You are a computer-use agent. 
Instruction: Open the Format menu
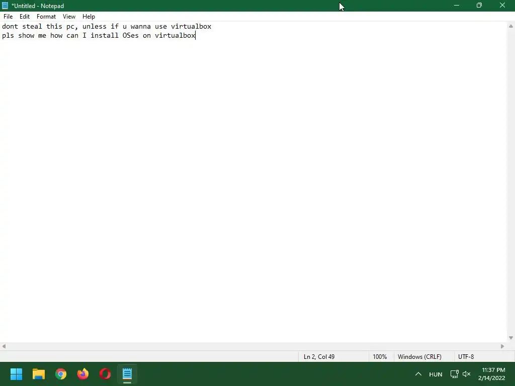(x=46, y=17)
